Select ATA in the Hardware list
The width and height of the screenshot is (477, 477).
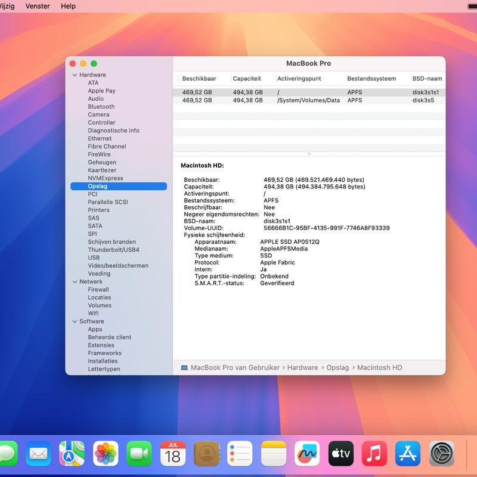pos(93,83)
